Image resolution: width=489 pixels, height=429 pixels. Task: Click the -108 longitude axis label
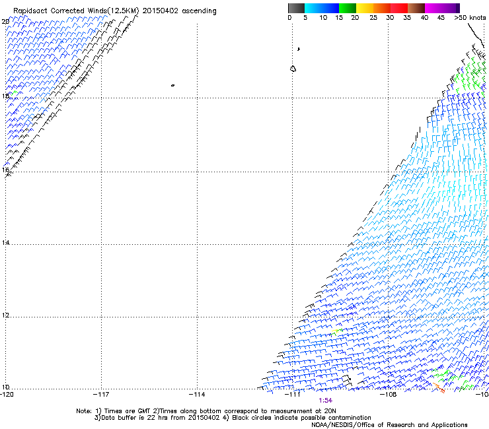point(389,395)
